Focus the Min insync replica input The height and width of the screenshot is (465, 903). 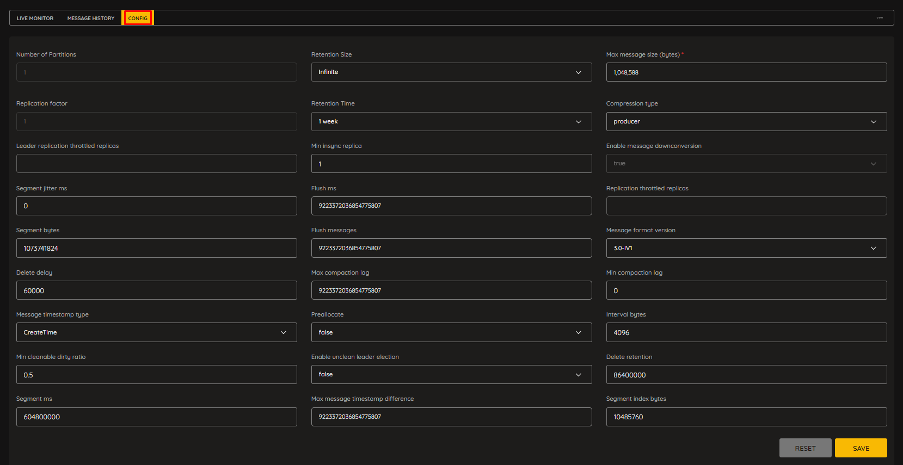pyautogui.click(x=451, y=163)
